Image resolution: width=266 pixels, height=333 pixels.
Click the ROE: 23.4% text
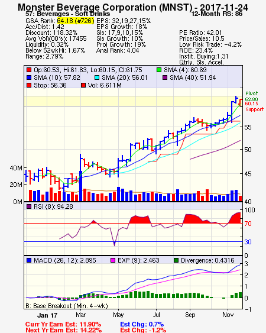pyautogui.click(x=196, y=50)
